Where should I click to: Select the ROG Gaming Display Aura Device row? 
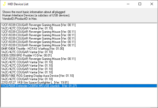coord(79,76)
